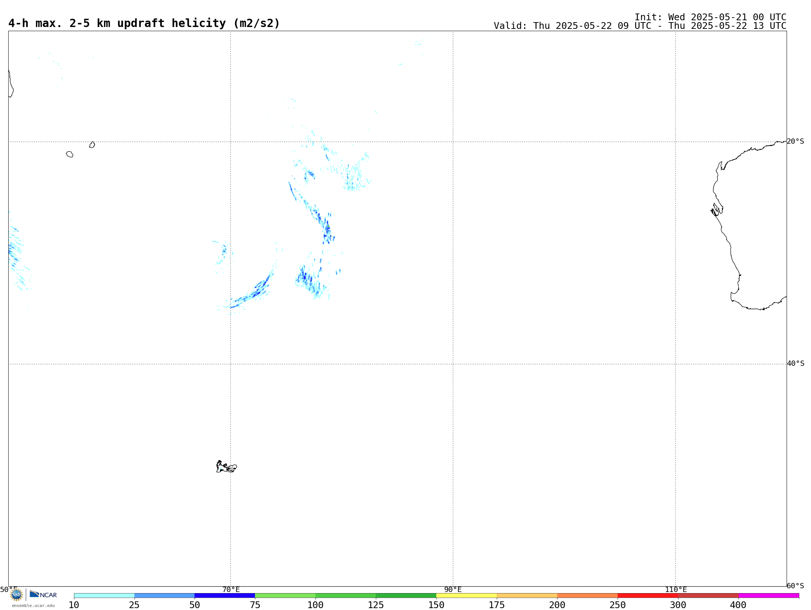
Task: Click the colorbar tick label 75
Action: click(x=255, y=605)
